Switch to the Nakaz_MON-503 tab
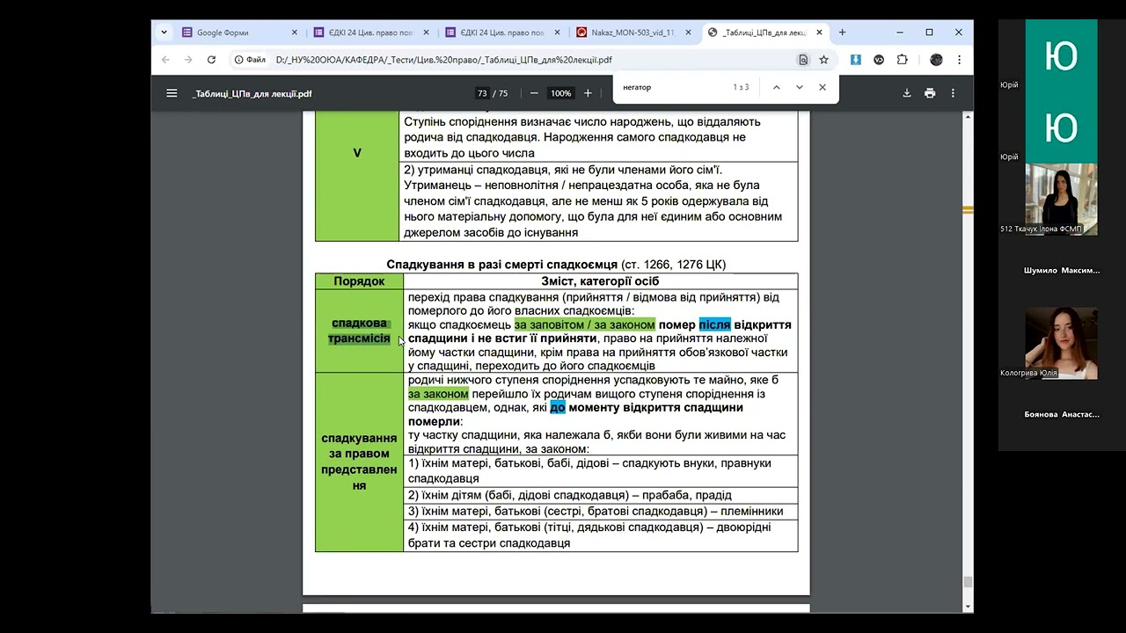 tap(634, 33)
